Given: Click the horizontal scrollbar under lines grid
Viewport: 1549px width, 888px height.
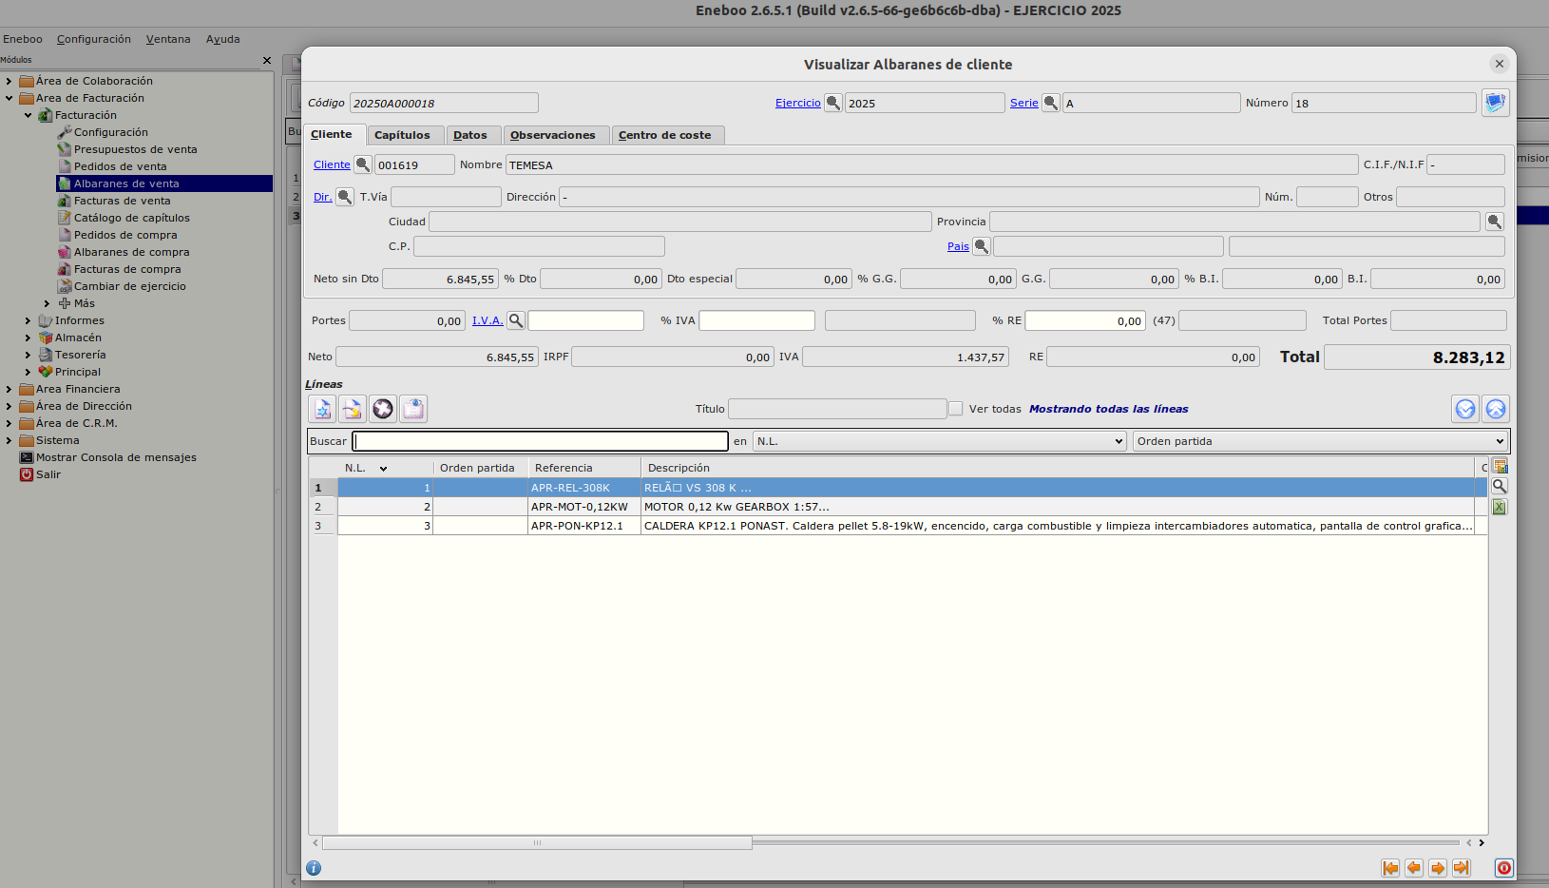Looking at the screenshot, I should tap(537, 842).
